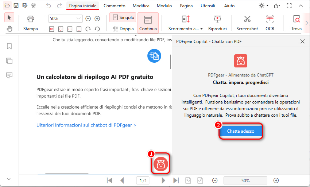The height and width of the screenshot is (187, 310).
Task: Open the Scorrimento a... dropdown
Action: pos(185,23)
